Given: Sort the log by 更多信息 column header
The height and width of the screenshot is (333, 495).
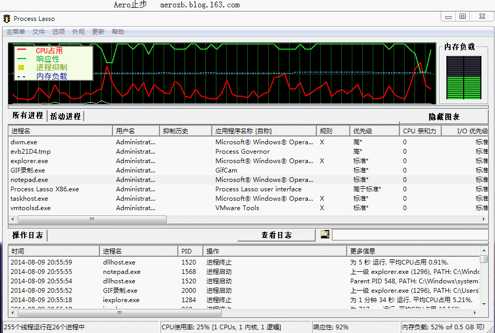Looking at the screenshot, I should coord(413,251).
